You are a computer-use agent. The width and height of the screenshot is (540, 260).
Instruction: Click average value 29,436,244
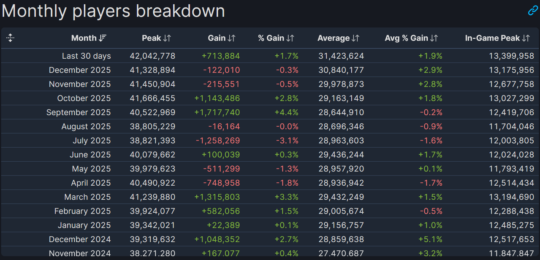click(341, 154)
